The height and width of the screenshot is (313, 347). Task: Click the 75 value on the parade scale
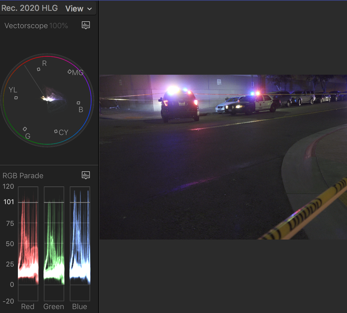pyautogui.click(x=10, y=223)
